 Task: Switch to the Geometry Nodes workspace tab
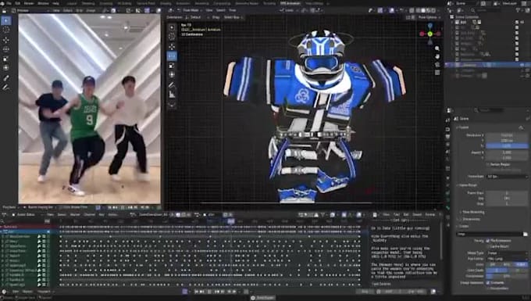(x=247, y=3)
